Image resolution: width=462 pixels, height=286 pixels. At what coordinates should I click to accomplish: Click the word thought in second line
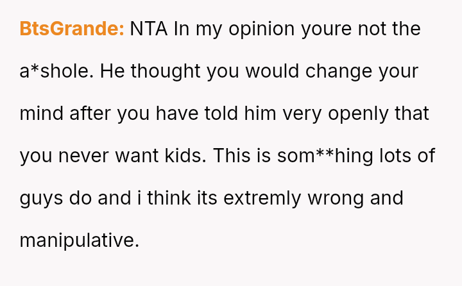[x=166, y=72]
